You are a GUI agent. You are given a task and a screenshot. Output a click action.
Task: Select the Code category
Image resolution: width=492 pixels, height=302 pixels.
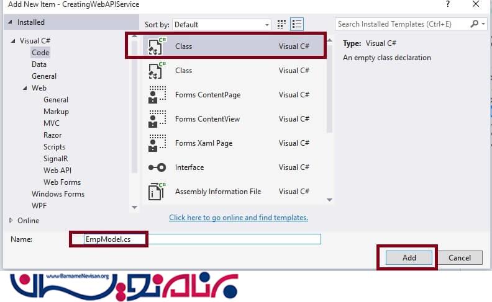point(40,53)
